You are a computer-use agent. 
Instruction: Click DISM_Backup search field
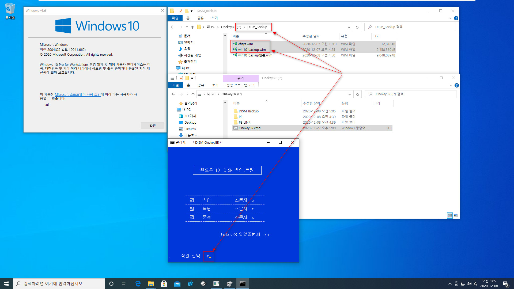[x=410, y=27]
